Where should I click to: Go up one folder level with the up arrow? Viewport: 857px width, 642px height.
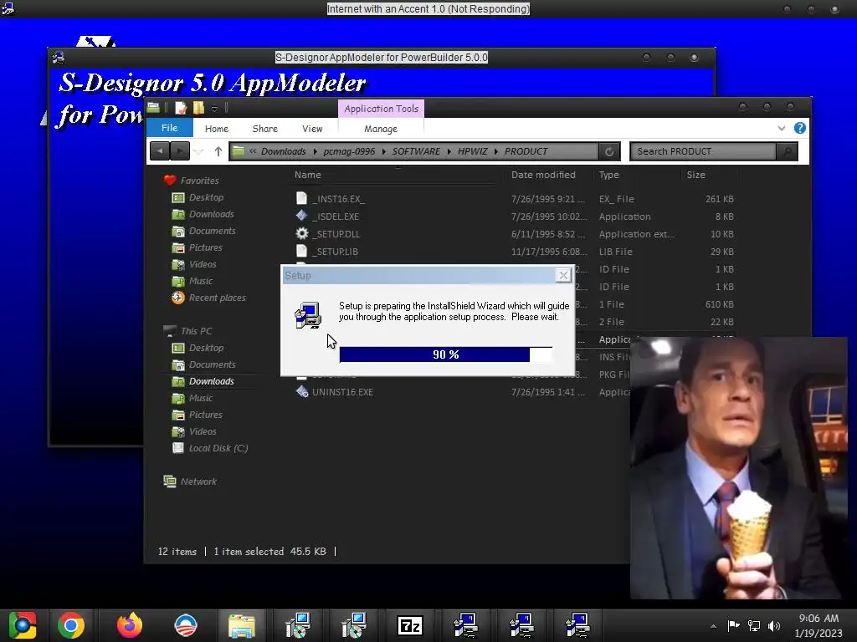click(218, 151)
